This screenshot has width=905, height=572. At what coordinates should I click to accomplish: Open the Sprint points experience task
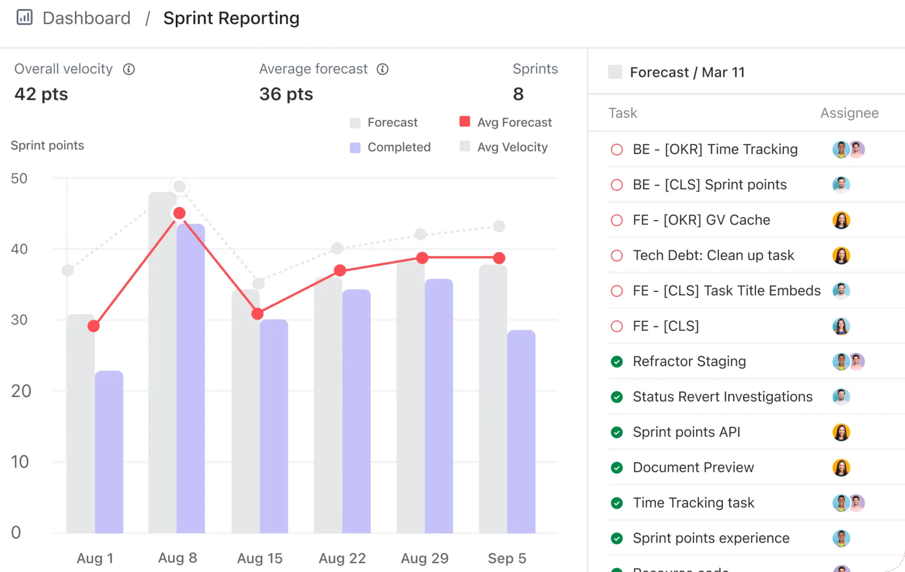pos(711,538)
